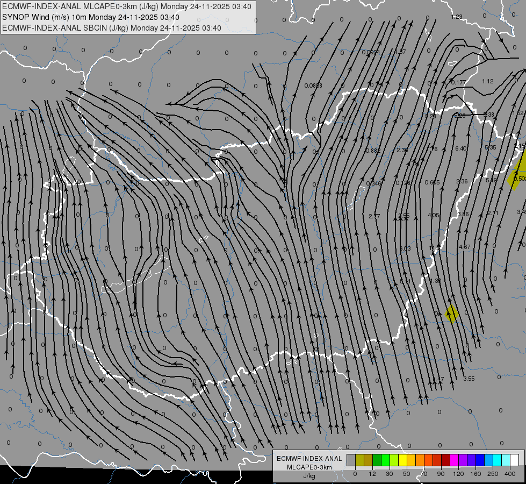Click the MLCAPE0-3km label in legend
Image resolution: width=526 pixels, height=484 pixels.
coord(309,467)
